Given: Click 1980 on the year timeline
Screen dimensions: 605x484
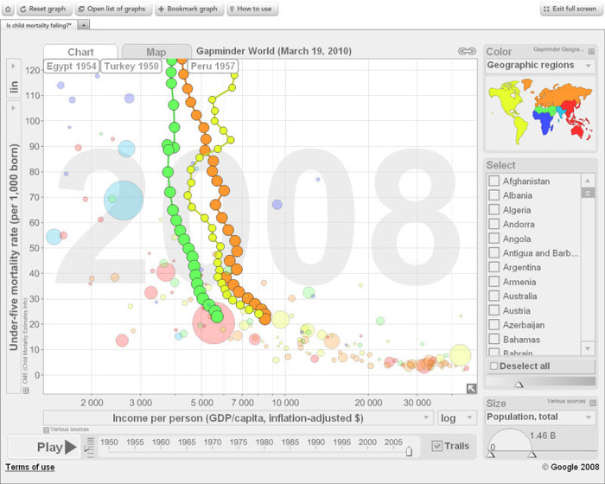Looking at the screenshot, I should pos(264,442).
